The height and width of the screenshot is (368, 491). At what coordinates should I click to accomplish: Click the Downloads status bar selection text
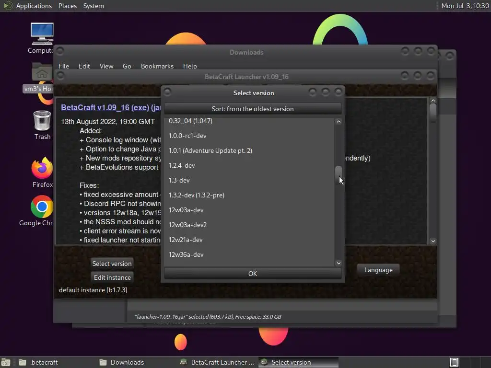pos(208,317)
